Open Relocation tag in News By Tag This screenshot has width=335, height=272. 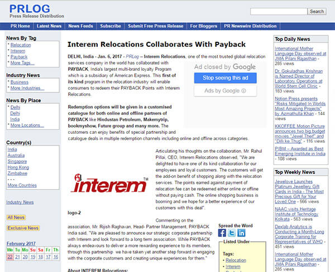pyautogui.click(x=21, y=45)
